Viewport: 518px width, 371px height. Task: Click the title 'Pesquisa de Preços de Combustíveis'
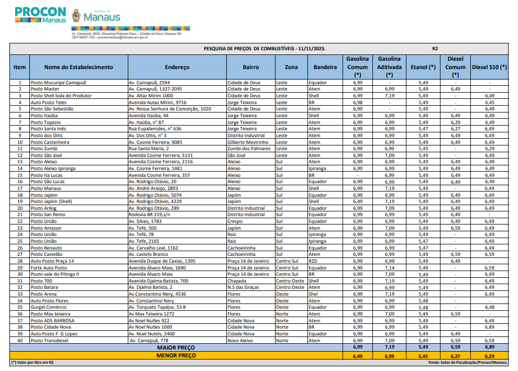264,48
